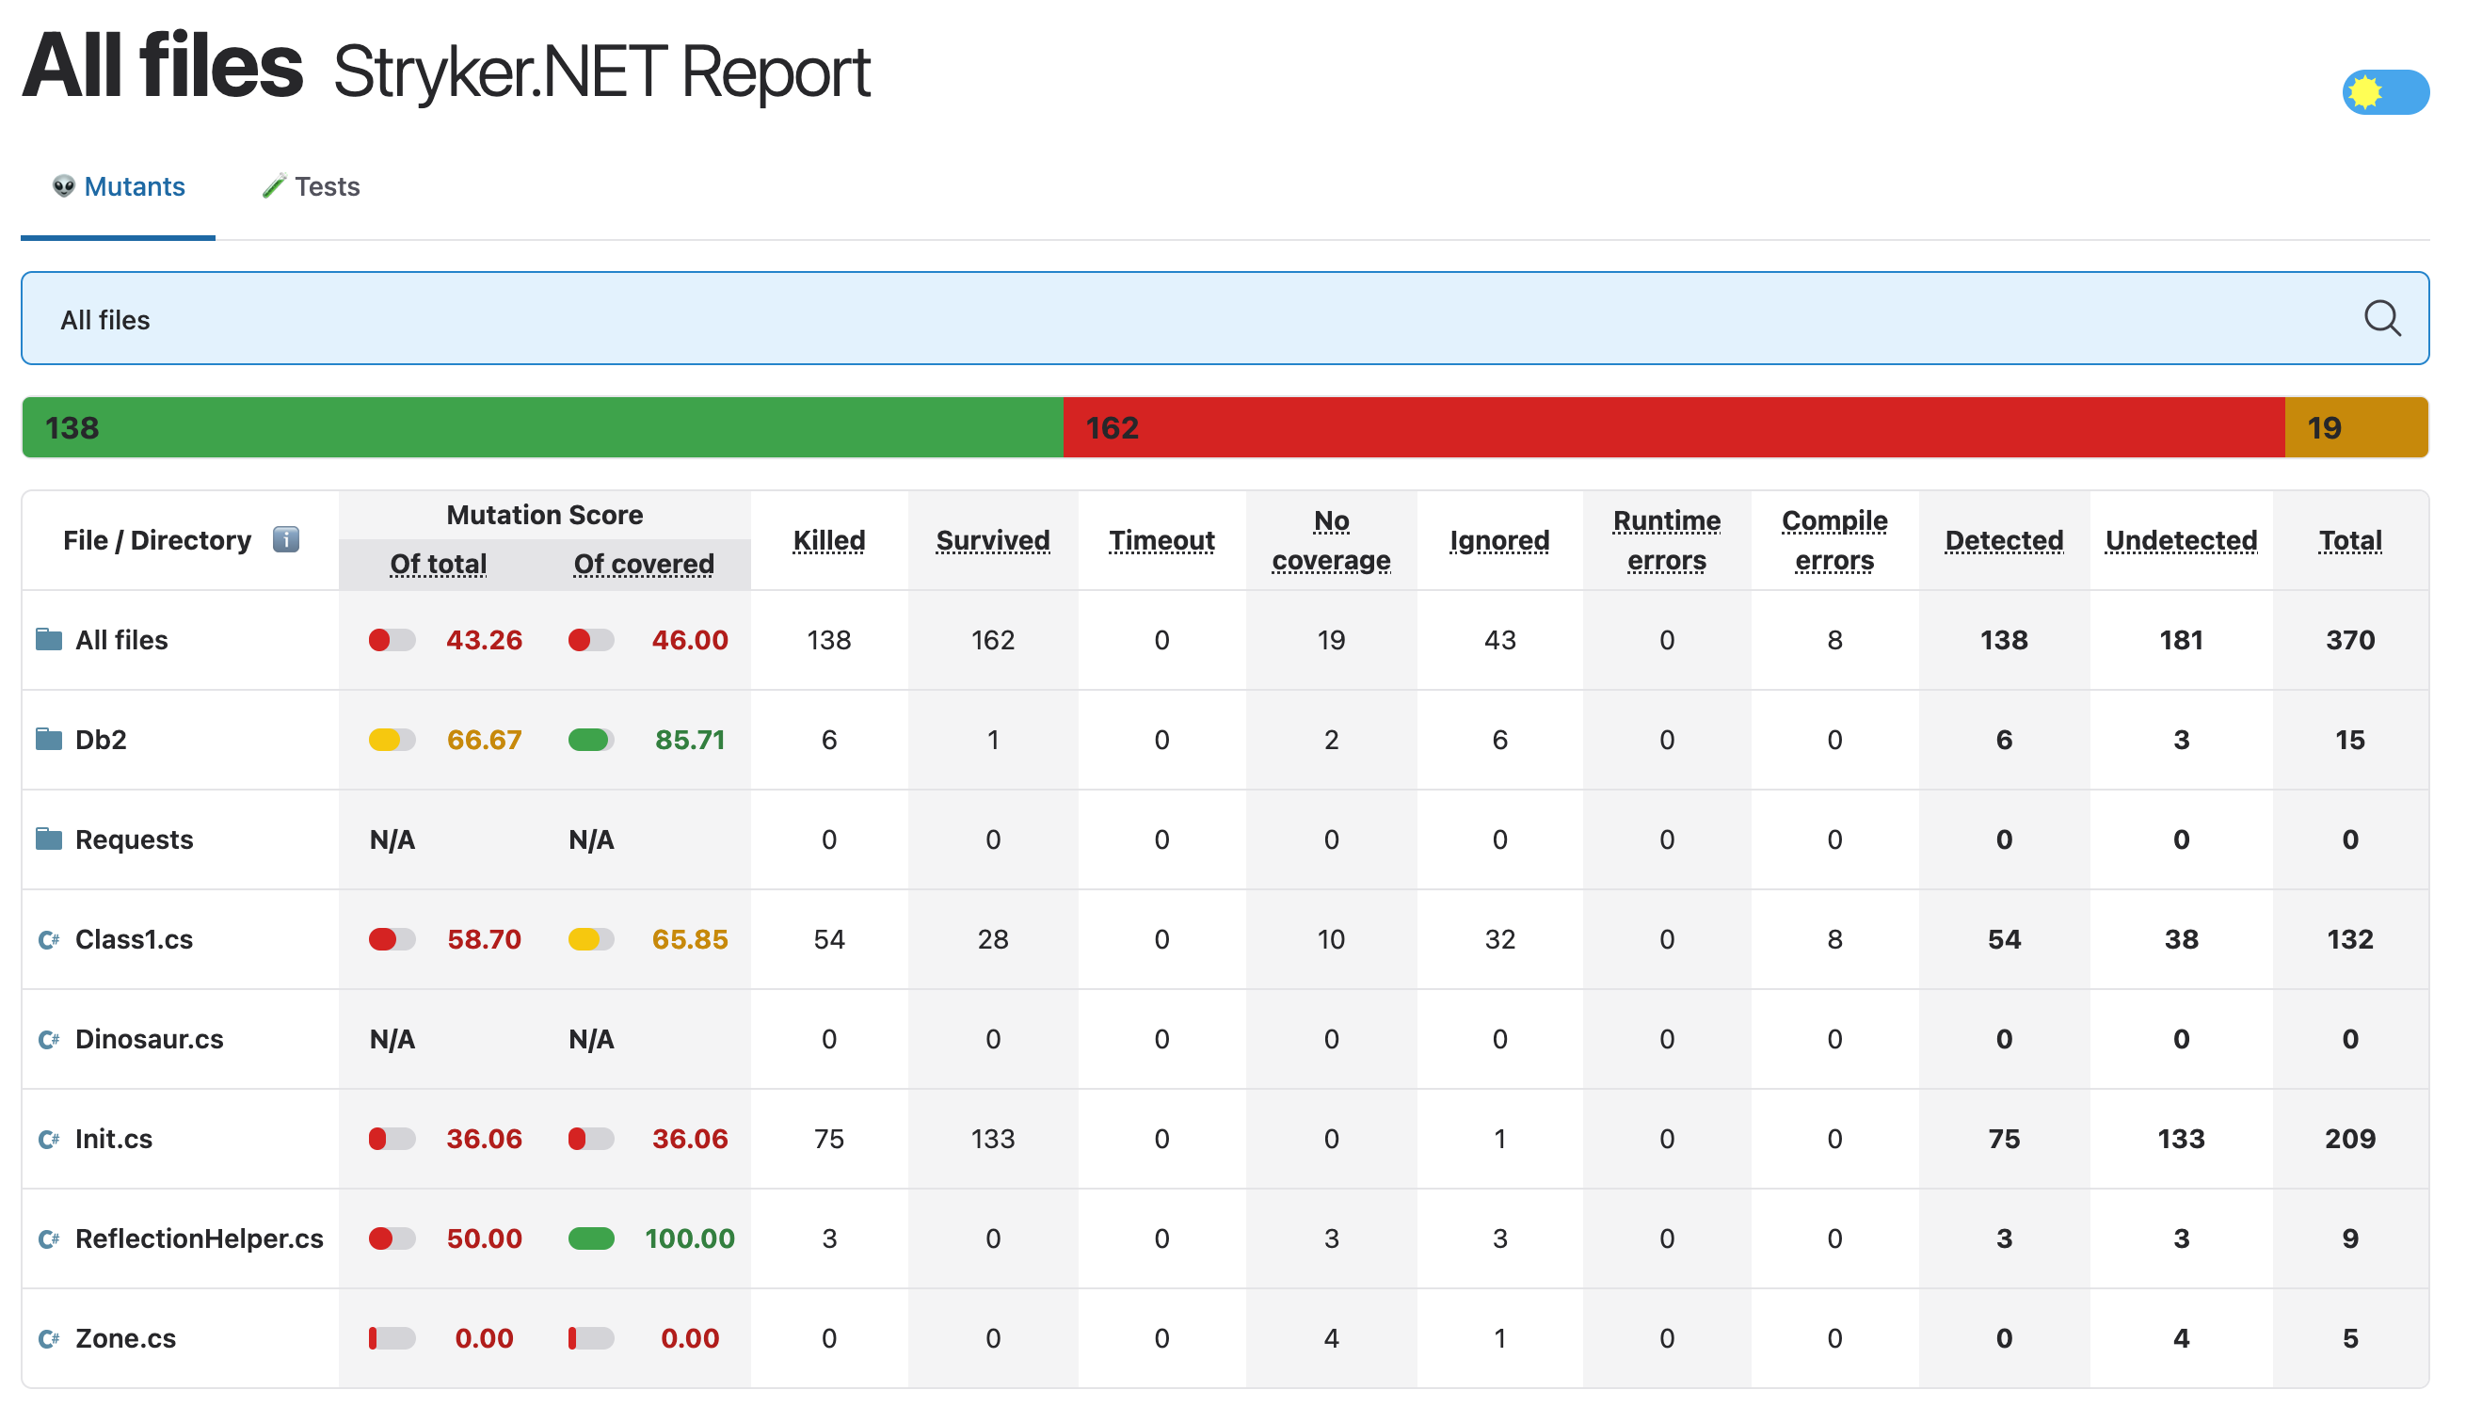Click the 85.71 score in Db2 row

coord(689,740)
